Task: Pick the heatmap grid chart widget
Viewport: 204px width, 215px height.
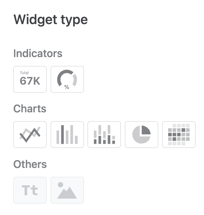Action: point(179,135)
